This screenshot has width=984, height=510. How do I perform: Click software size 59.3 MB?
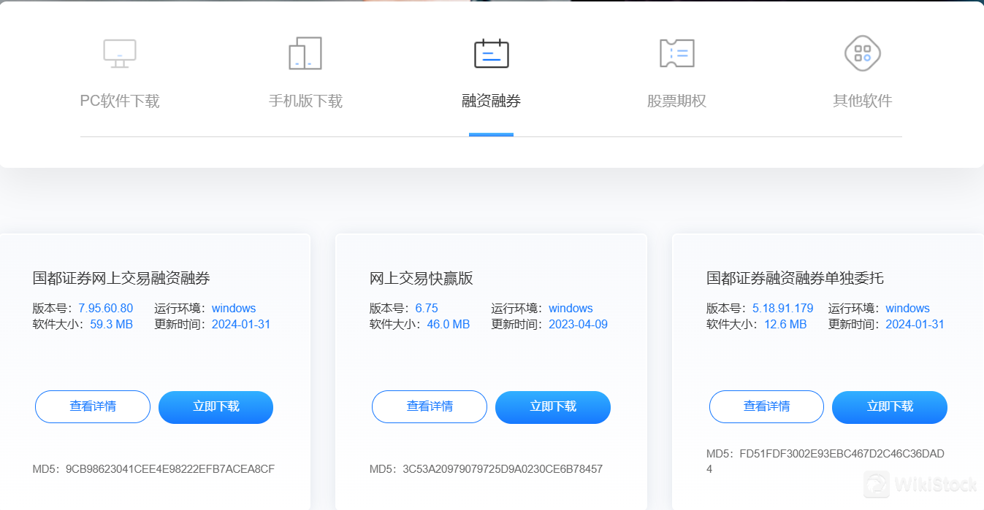coord(111,324)
